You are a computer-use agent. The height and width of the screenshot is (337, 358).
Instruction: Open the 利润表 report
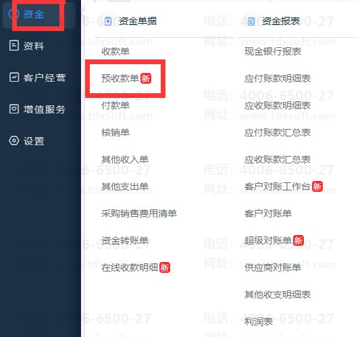(x=259, y=321)
